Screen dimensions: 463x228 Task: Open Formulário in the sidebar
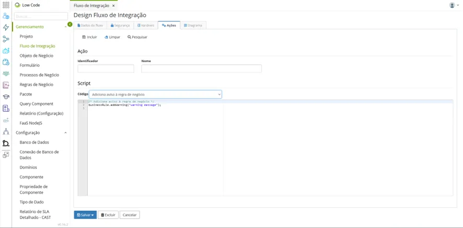(x=30, y=65)
